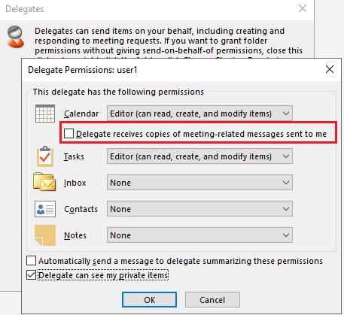Click the Cancel button
Viewport: 344px width, 315px height.
[x=212, y=300]
